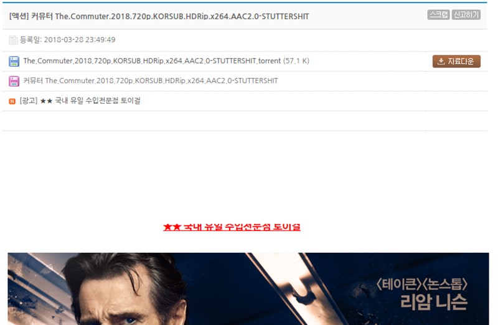Open the [광고] 국내 유일 수입전문점 link
The width and height of the screenshot is (498, 325).
[80, 101]
